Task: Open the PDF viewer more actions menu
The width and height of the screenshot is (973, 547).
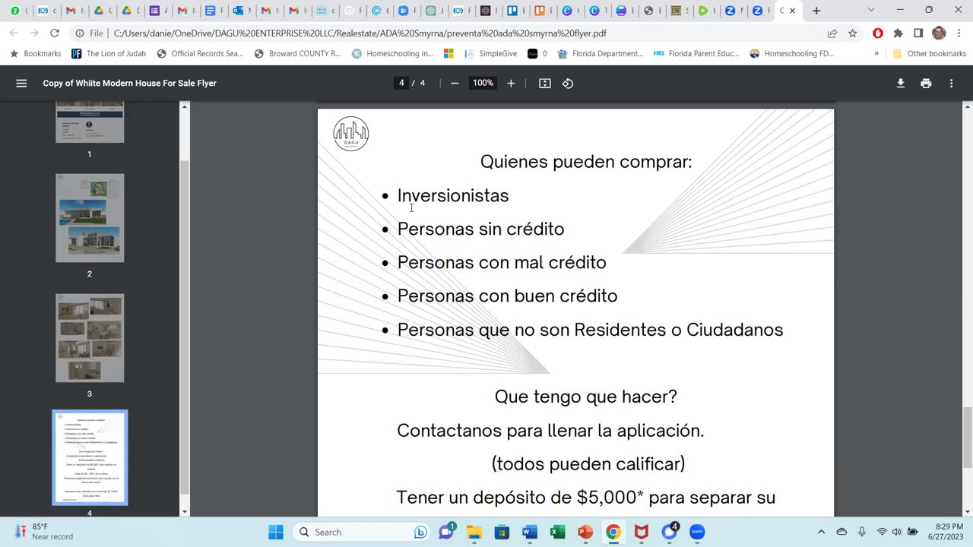Action: coord(951,84)
